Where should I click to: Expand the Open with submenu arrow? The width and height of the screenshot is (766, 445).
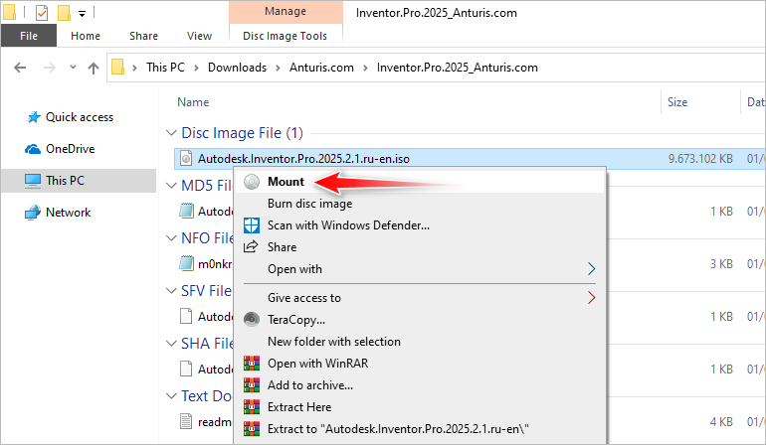coord(592,269)
